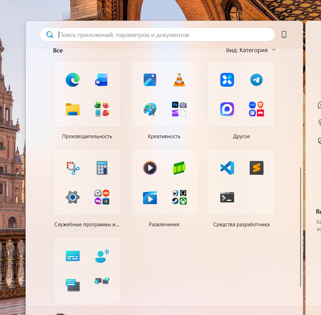Expand mini-icon cluster with Magnifier and Narrator

click(x=102, y=281)
